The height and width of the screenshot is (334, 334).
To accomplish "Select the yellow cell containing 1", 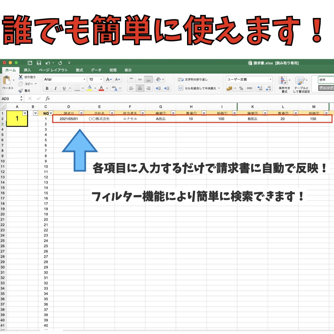I will [17, 119].
